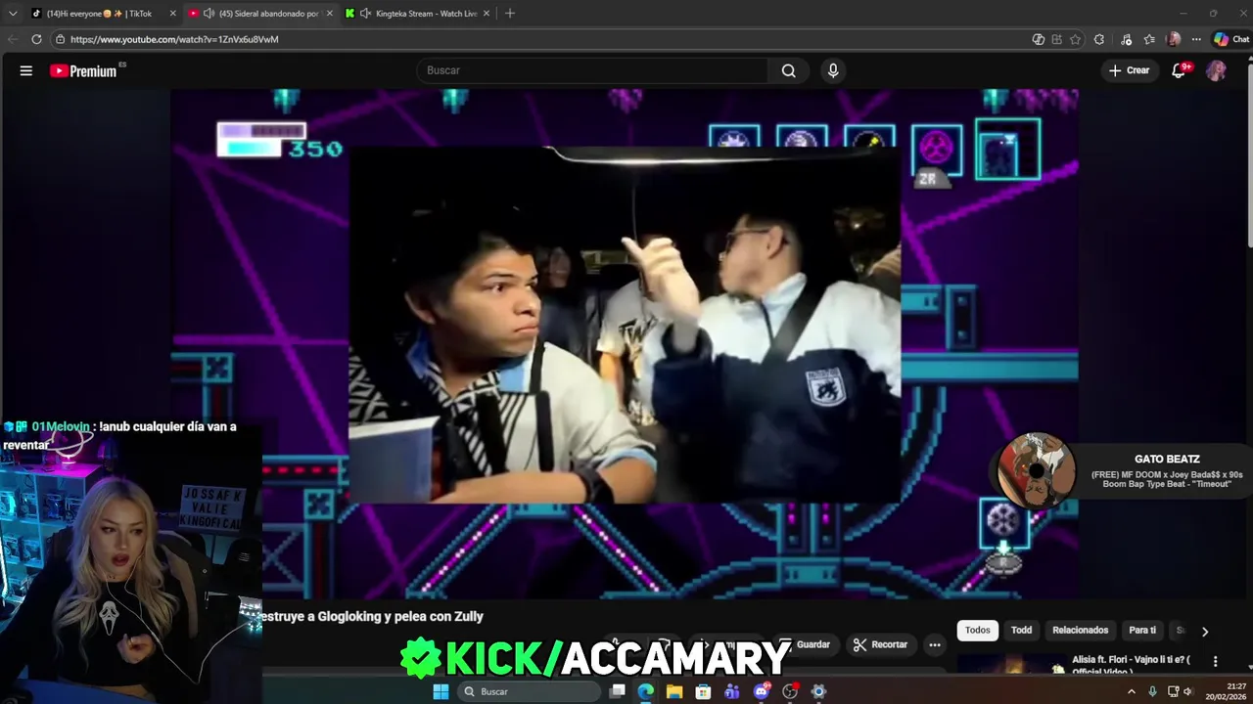
Task: Click the Crear button
Action: [1129, 70]
